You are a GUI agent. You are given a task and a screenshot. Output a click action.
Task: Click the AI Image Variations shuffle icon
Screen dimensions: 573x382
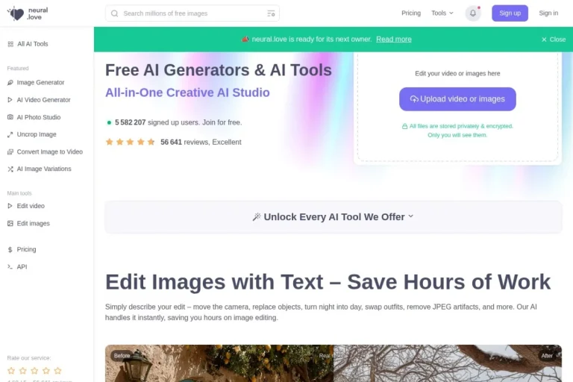click(10, 169)
